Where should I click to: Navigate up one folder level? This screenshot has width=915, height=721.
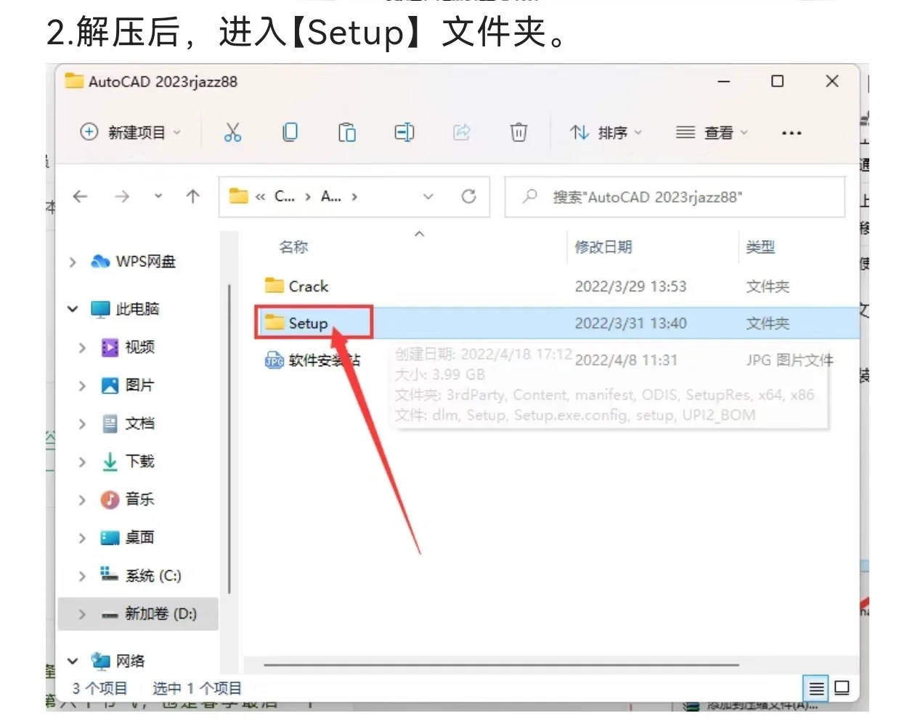point(192,196)
